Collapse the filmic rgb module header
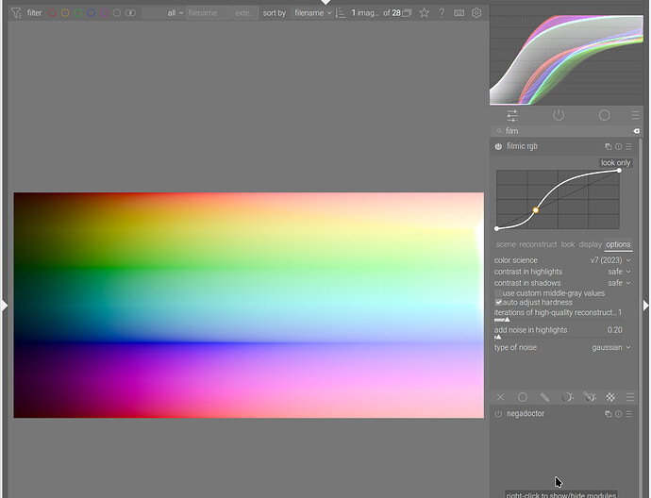Screen dimensions: 651x498 pos(523,146)
